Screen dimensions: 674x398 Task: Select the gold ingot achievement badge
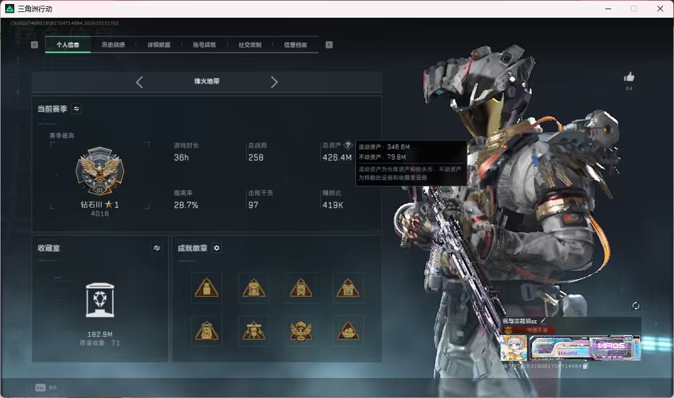point(348,331)
